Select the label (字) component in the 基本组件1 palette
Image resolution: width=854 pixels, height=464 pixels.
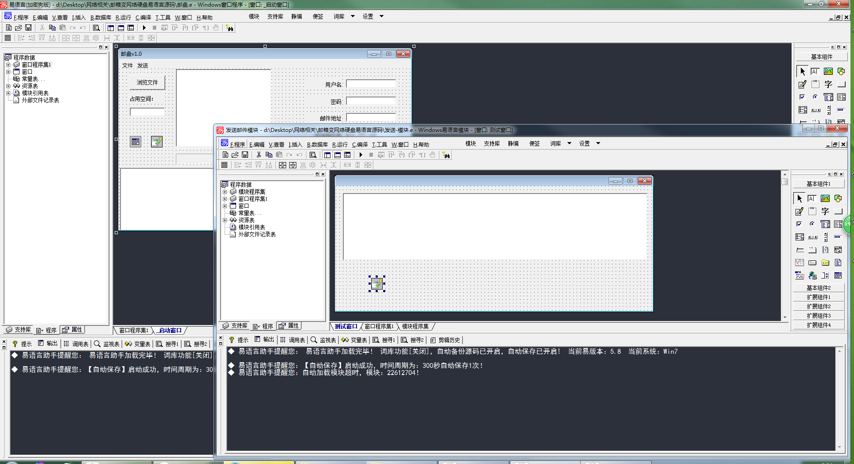pos(825,211)
